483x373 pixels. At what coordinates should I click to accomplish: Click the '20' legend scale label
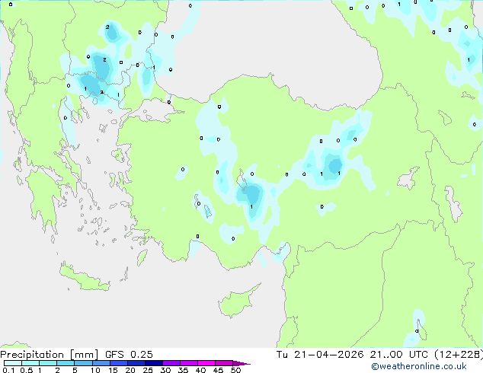coord(130,370)
